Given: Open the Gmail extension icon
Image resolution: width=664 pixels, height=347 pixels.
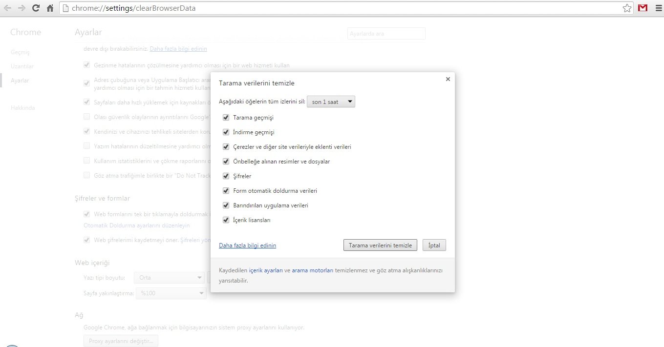Looking at the screenshot, I should point(643,8).
